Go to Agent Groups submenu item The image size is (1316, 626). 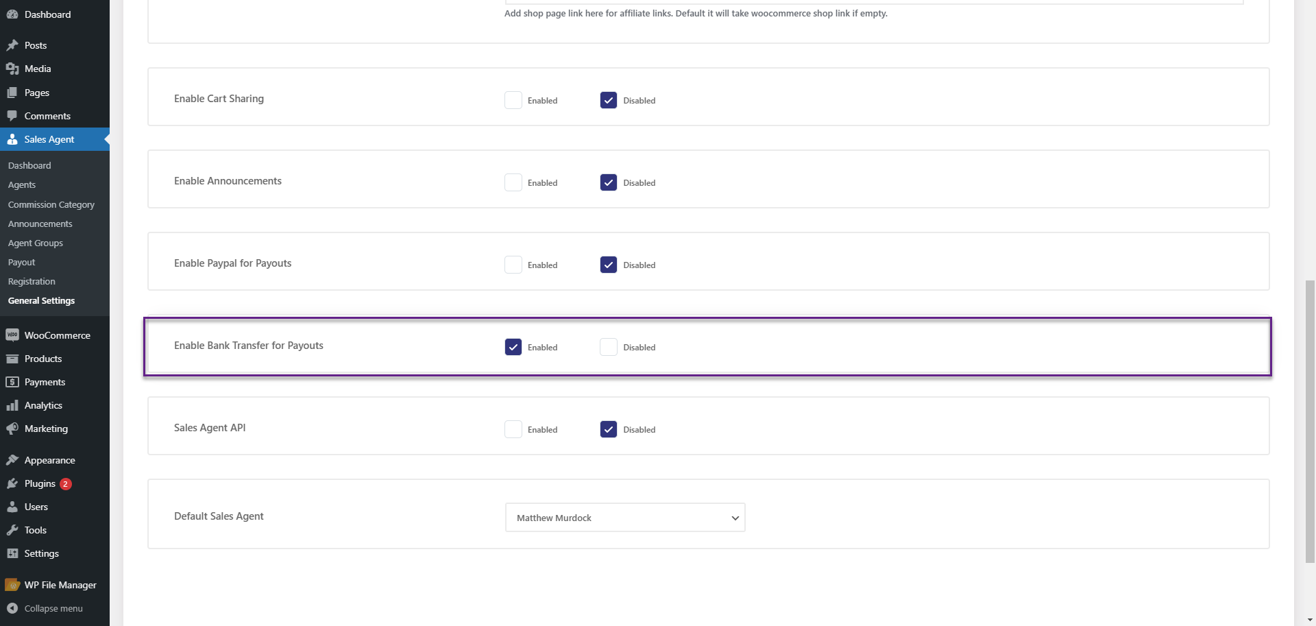(36, 243)
